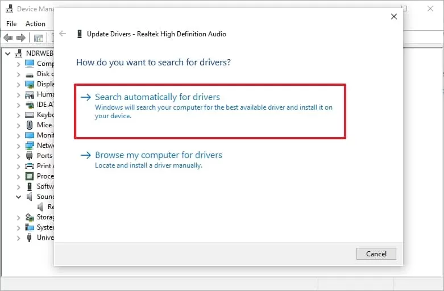
Task: Click the 'Ports' tree label
Action: (x=44, y=156)
